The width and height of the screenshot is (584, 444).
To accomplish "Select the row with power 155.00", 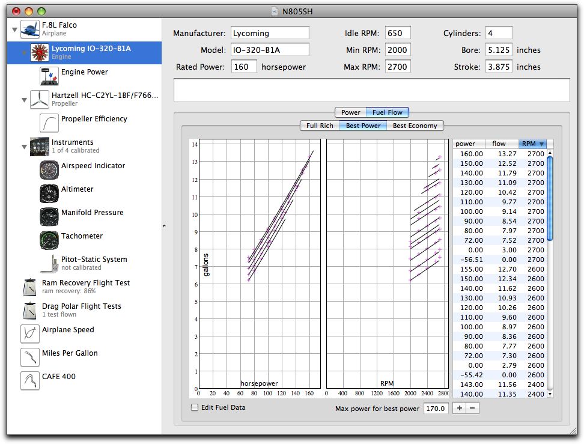I will [x=500, y=269].
